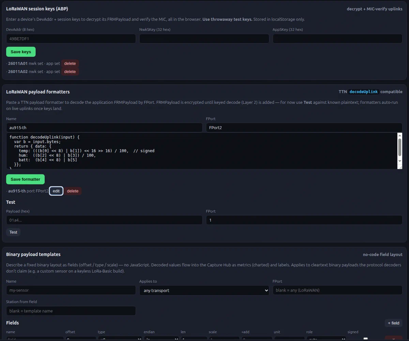Click the LoRaWAN session keys (ABP) heading

pyautogui.click(x=37, y=9)
